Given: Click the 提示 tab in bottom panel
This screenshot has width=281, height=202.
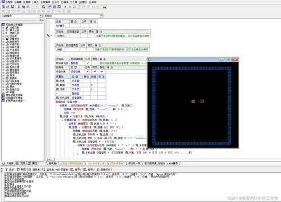Looking at the screenshot, I should [10, 169].
